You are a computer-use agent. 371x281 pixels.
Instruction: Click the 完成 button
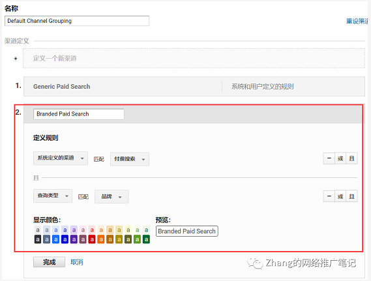(49, 262)
